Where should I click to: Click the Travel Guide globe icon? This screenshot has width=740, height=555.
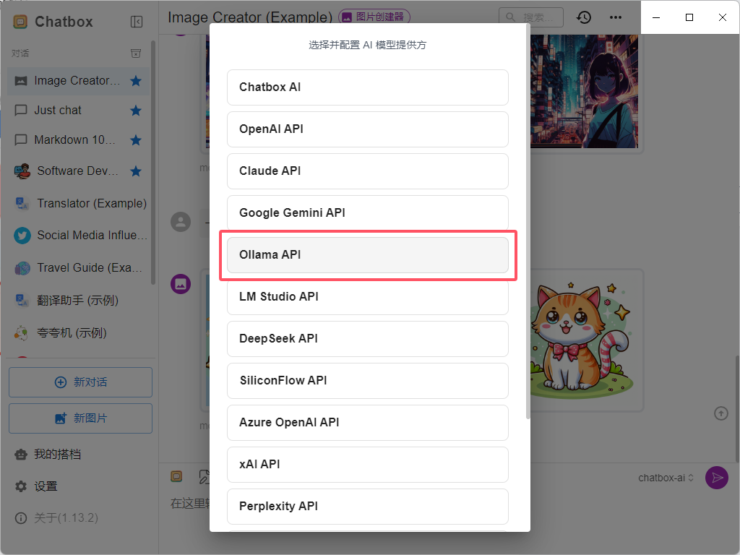(x=22, y=268)
